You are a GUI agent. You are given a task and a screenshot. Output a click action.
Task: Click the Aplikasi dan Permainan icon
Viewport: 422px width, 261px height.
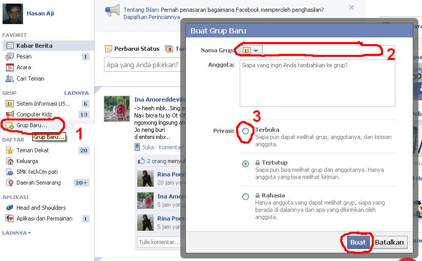point(10,218)
